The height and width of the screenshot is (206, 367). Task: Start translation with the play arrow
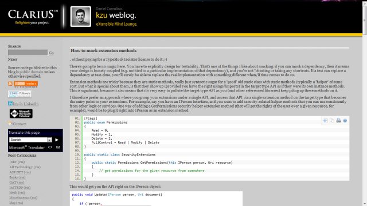point(57,140)
